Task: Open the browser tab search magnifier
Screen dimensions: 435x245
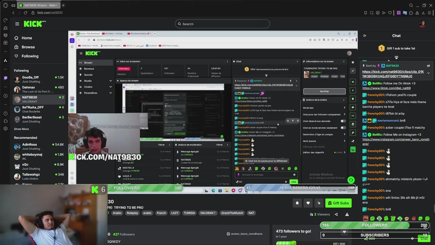Action: click(x=411, y=5)
